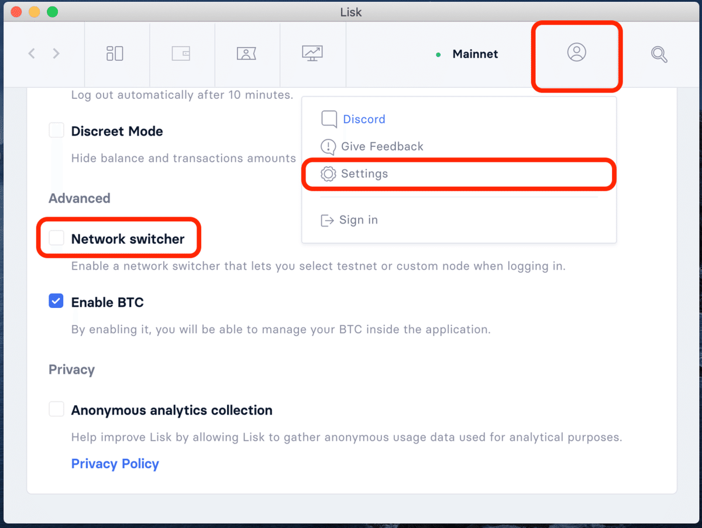
Task: Enable Anonymous analytics collection checkbox
Action: pos(56,409)
